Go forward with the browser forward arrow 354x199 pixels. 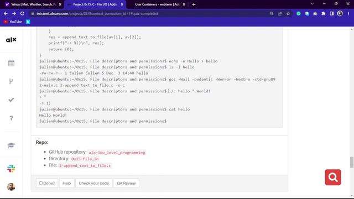point(14,13)
